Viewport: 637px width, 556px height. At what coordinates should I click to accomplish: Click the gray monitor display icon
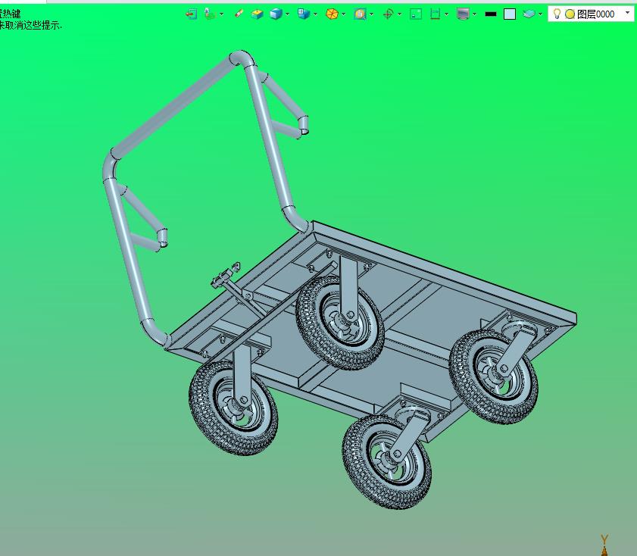(x=463, y=14)
